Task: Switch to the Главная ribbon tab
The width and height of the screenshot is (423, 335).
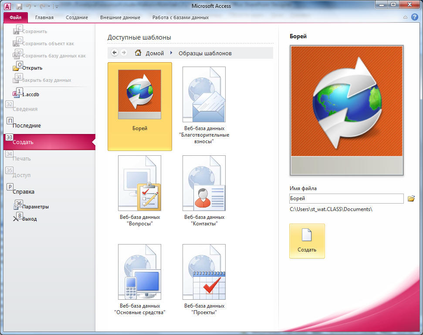Action: tap(44, 17)
